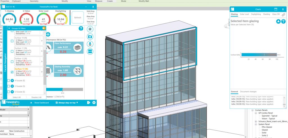Click the blue up-triangle icon in Charts
Viewport: 288px width, 138px height.
[x=278, y=21]
